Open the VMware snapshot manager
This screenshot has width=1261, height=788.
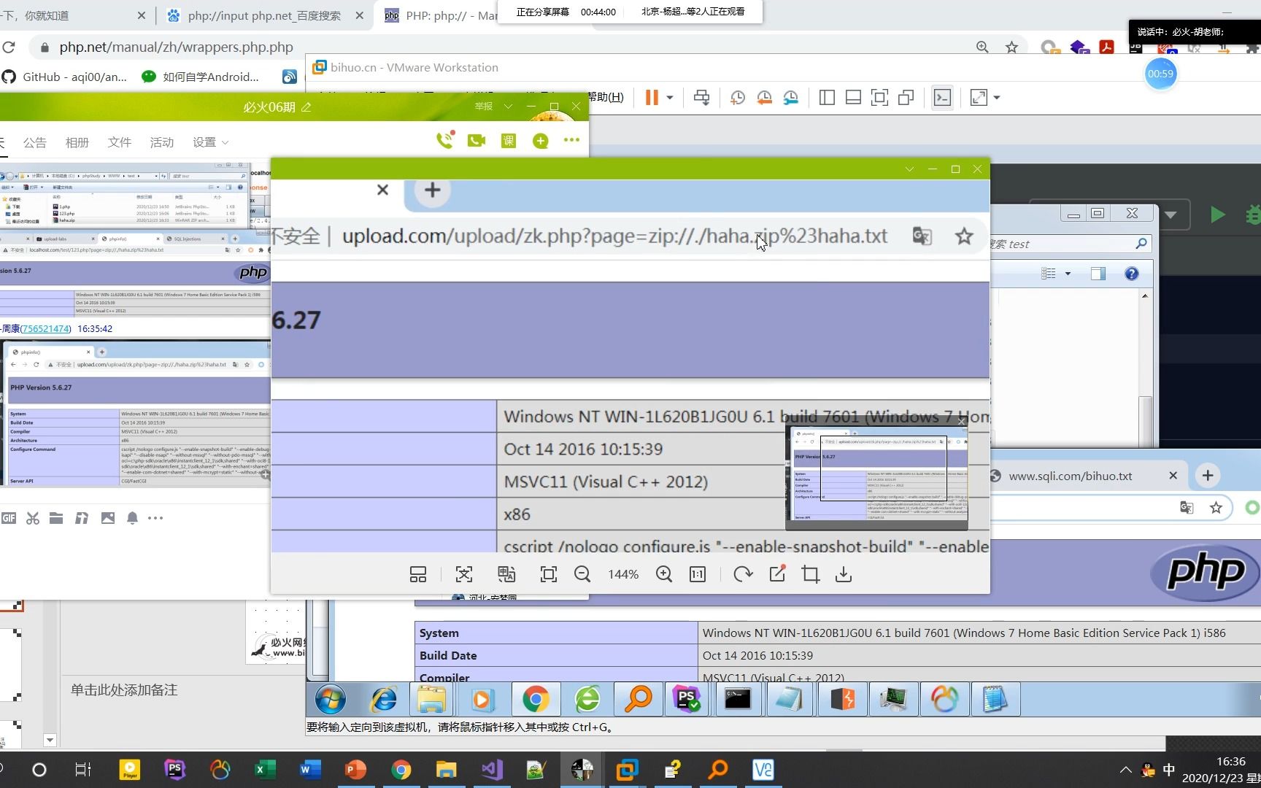[x=791, y=97]
